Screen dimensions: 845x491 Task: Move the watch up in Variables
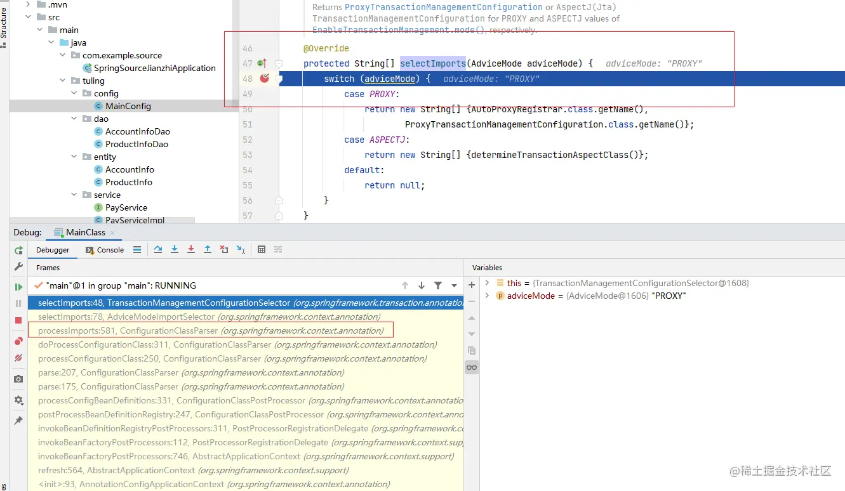click(x=472, y=318)
